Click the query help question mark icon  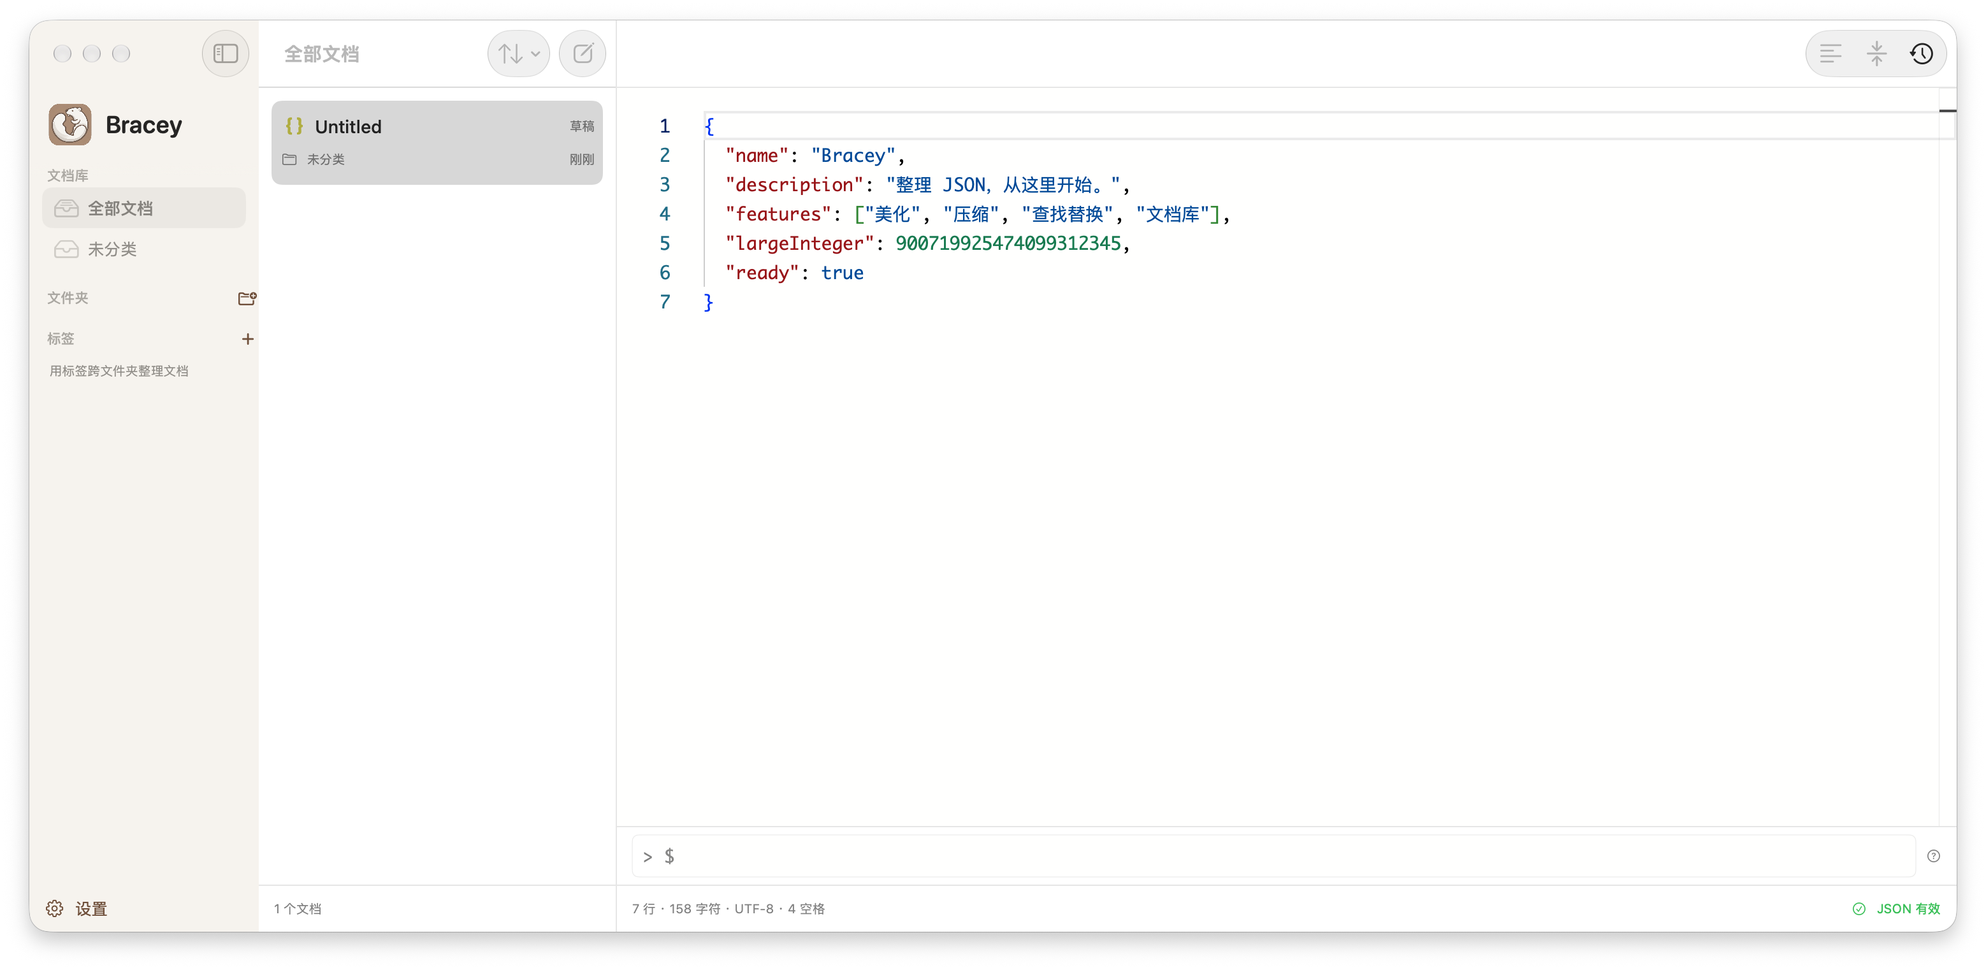[x=1934, y=856]
